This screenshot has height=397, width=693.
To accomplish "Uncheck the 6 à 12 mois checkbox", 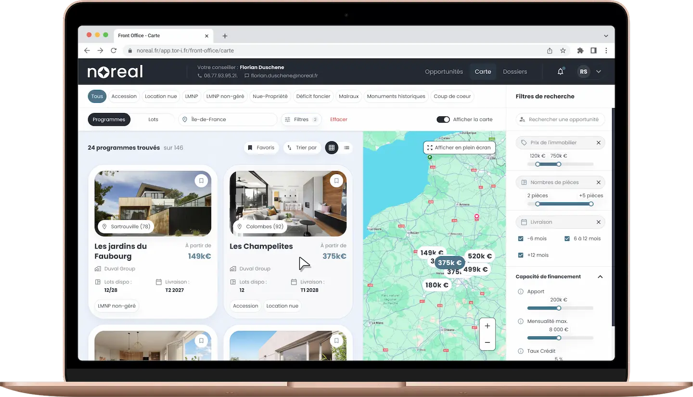I will coord(567,239).
